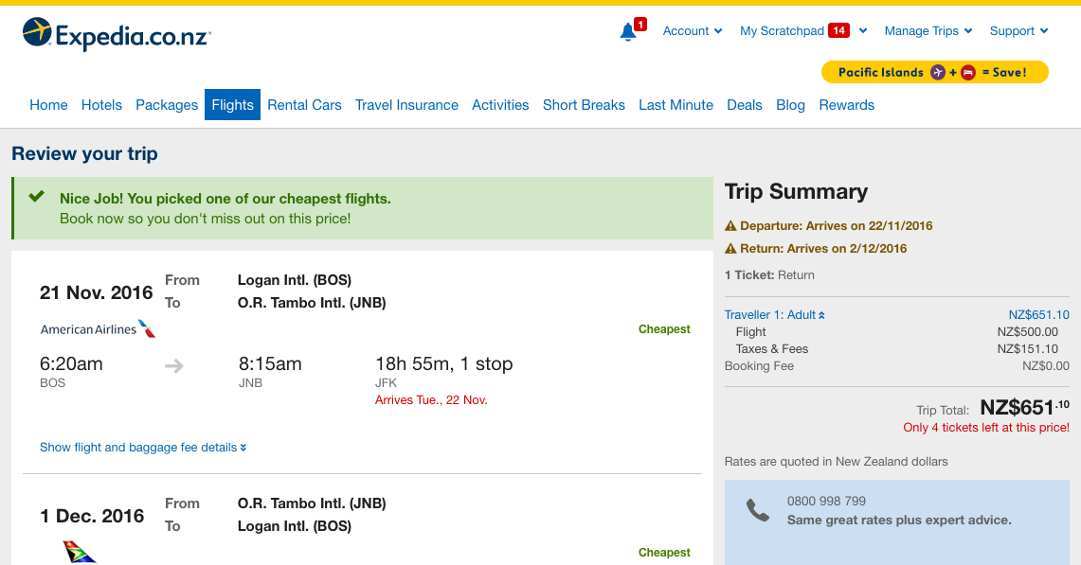Go to Rental Cars section
This screenshot has width=1081, height=565.
tap(304, 105)
